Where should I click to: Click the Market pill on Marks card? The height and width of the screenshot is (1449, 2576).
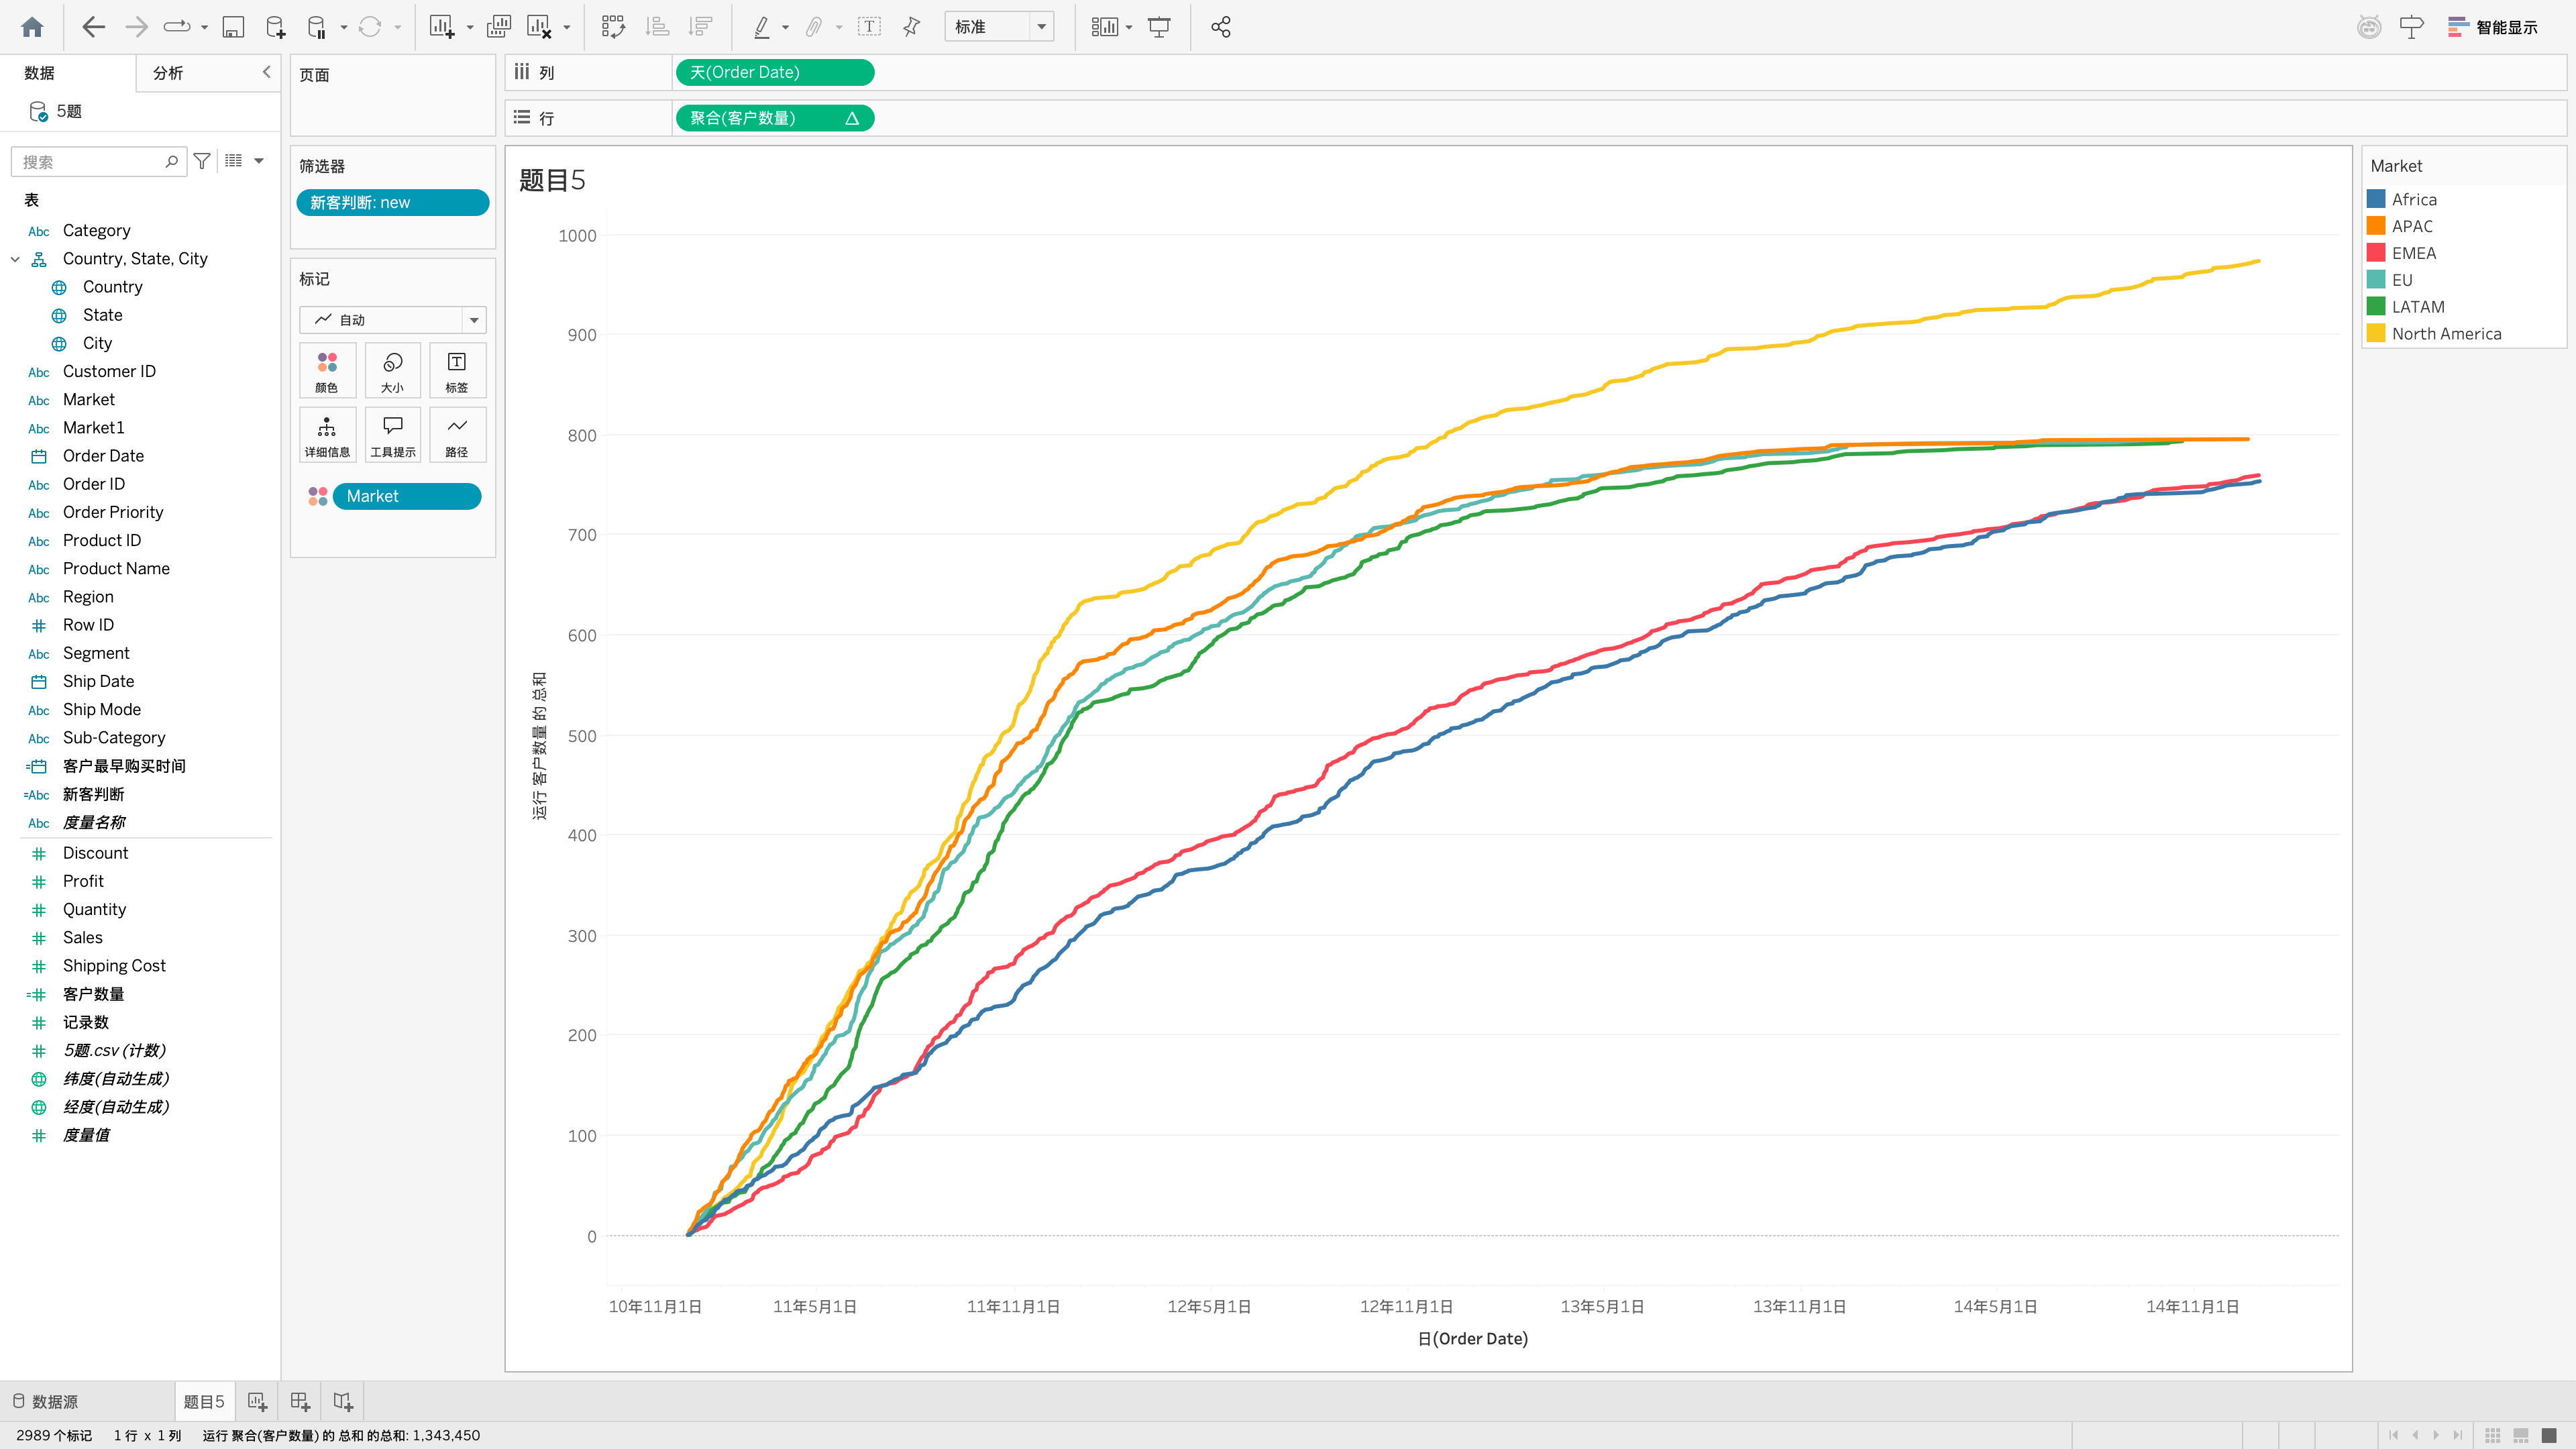click(407, 496)
